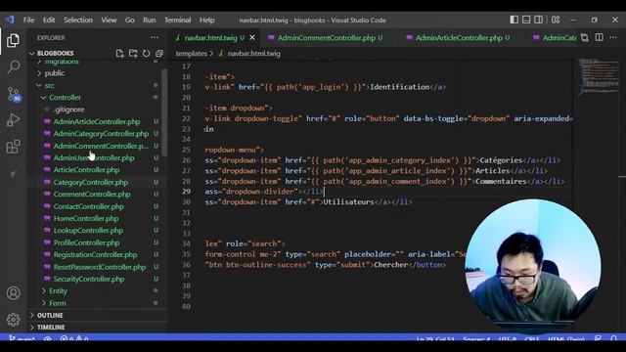Open LookupController.php file
The width and height of the screenshot is (626, 352).
click(x=88, y=231)
